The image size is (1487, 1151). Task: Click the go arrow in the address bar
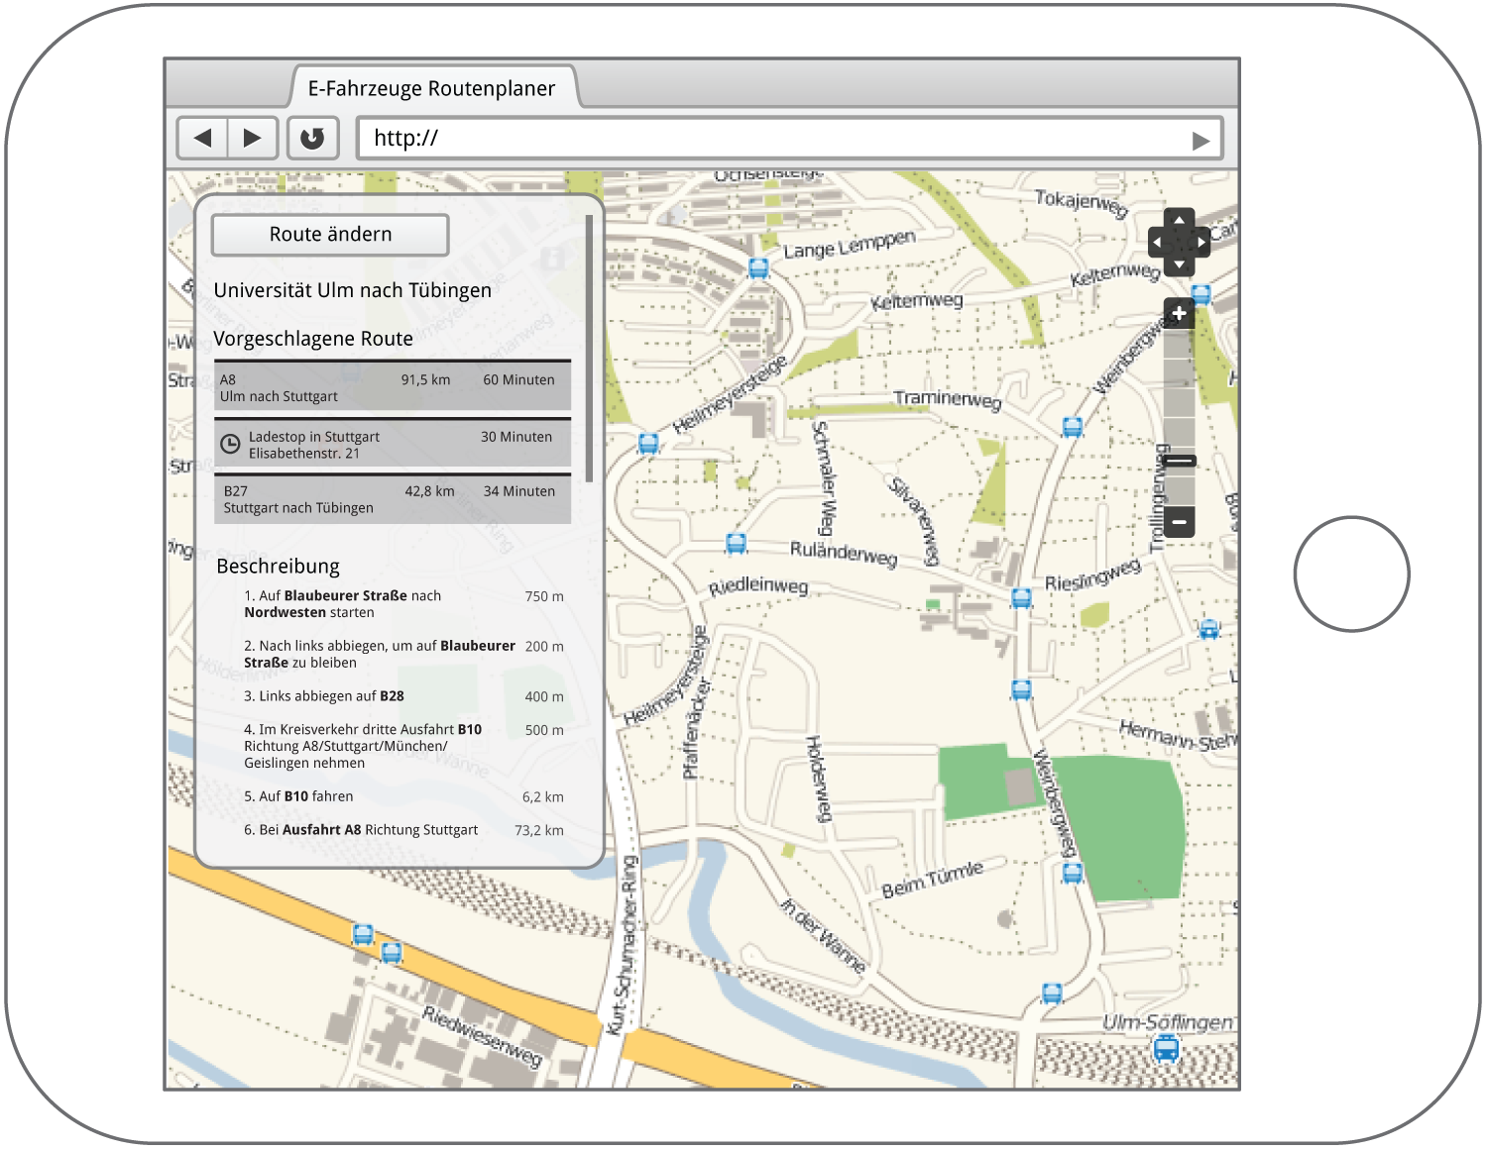[x=1201, y=140]
